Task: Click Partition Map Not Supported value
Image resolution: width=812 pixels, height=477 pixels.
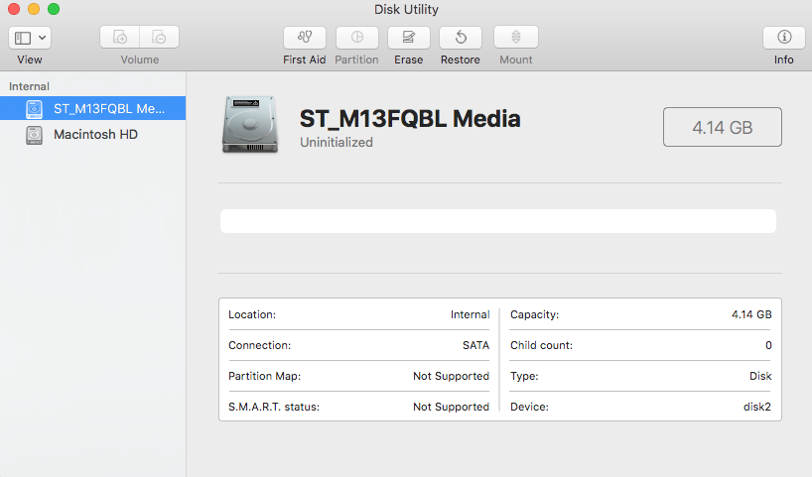Action: 451,376
